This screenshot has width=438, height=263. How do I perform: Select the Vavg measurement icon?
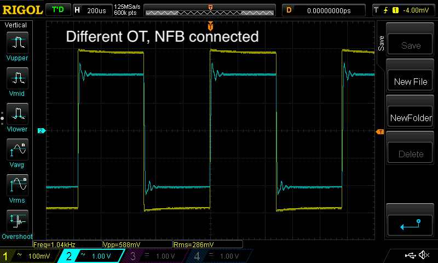(18, 149)
